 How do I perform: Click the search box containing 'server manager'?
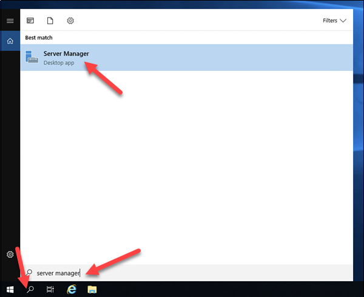click(x=186, y=273)
